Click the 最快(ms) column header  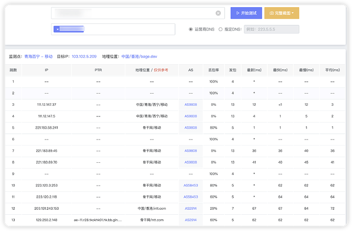[x=280, y=70]
